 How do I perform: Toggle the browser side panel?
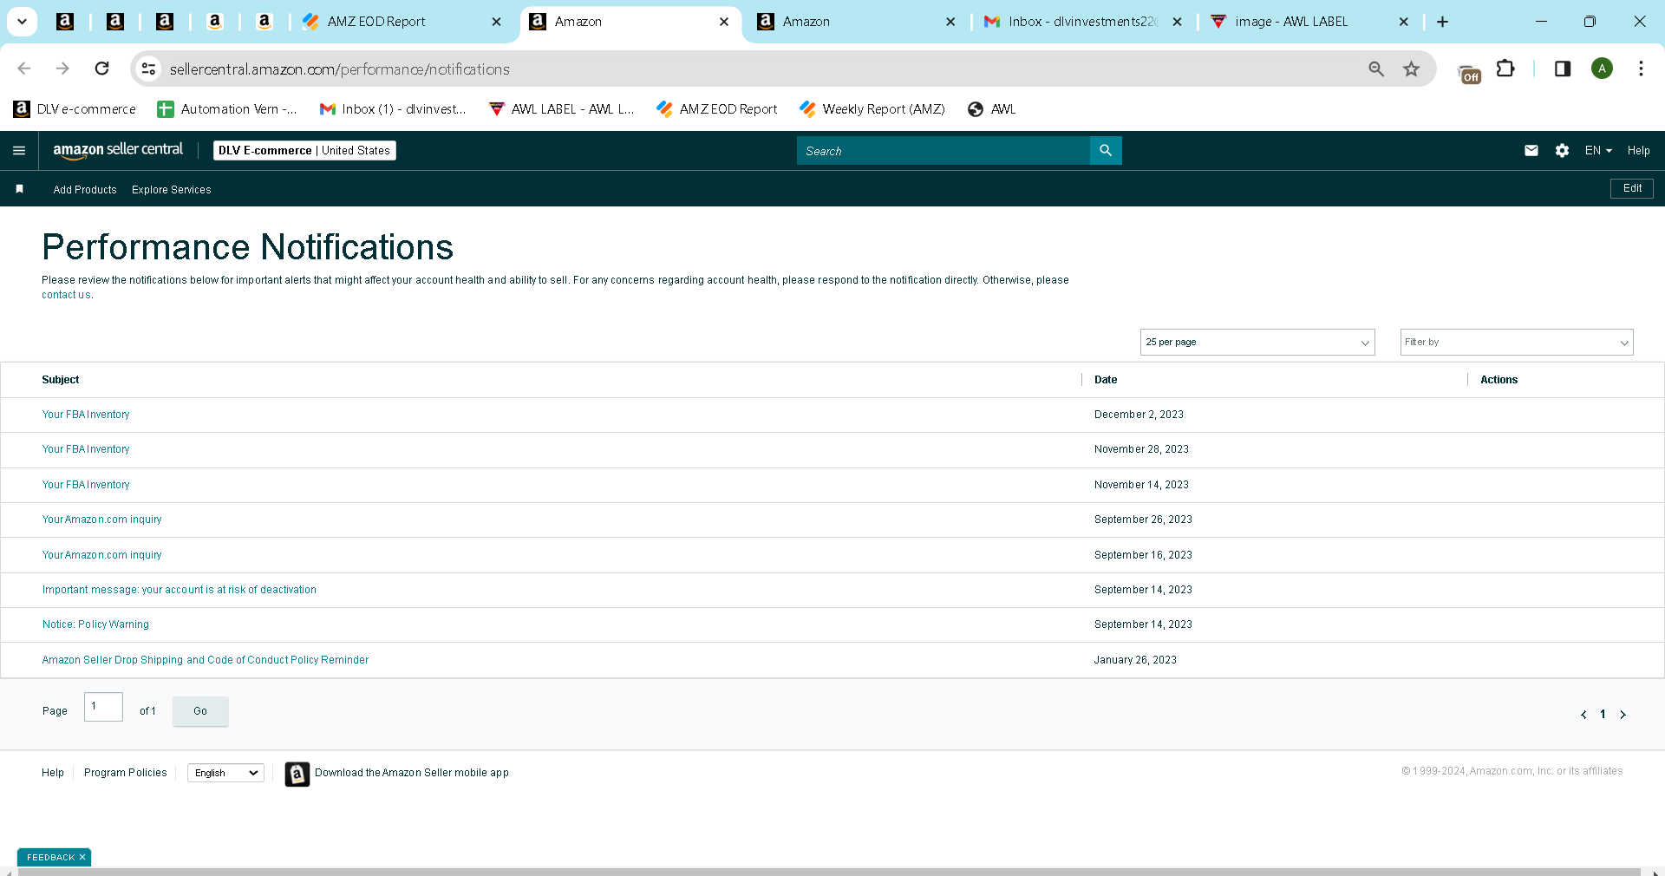[1563, 69]
